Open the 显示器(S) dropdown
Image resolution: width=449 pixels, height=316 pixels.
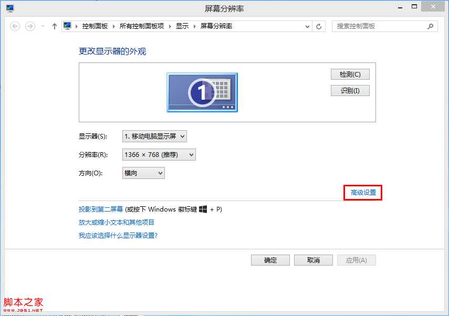(154, 136)
